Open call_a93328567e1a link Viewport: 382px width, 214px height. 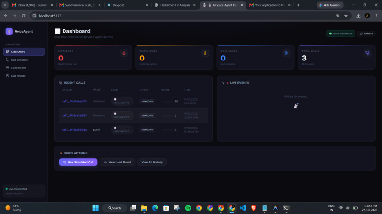(x=74, y=130)
